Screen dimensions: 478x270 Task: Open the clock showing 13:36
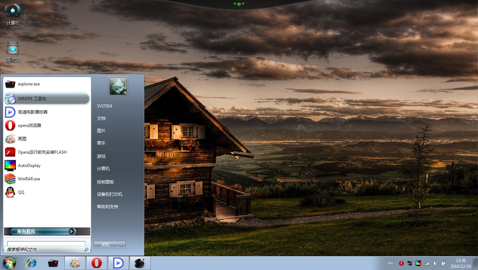point(460,263)
